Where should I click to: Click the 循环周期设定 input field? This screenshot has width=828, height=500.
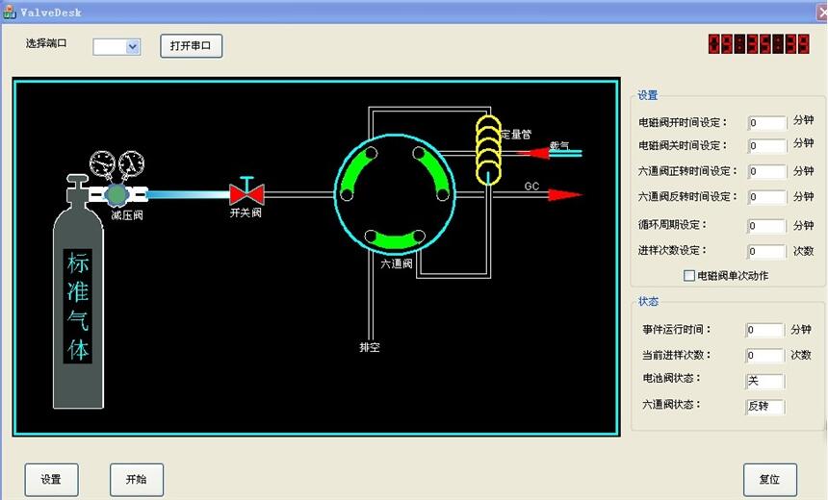click(x=766, y=226)
